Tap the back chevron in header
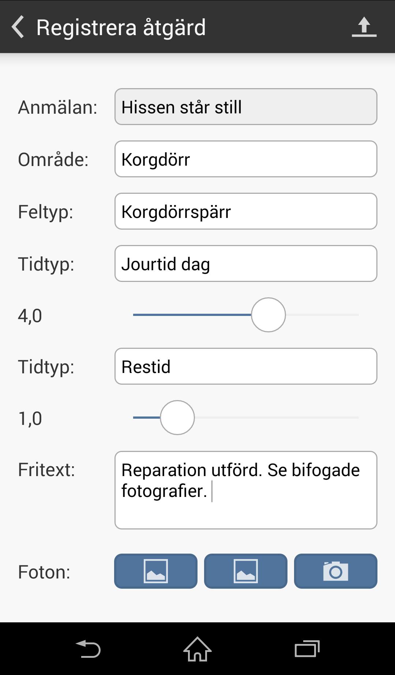Screen dimensions: 395x675 tap(18, 27)
